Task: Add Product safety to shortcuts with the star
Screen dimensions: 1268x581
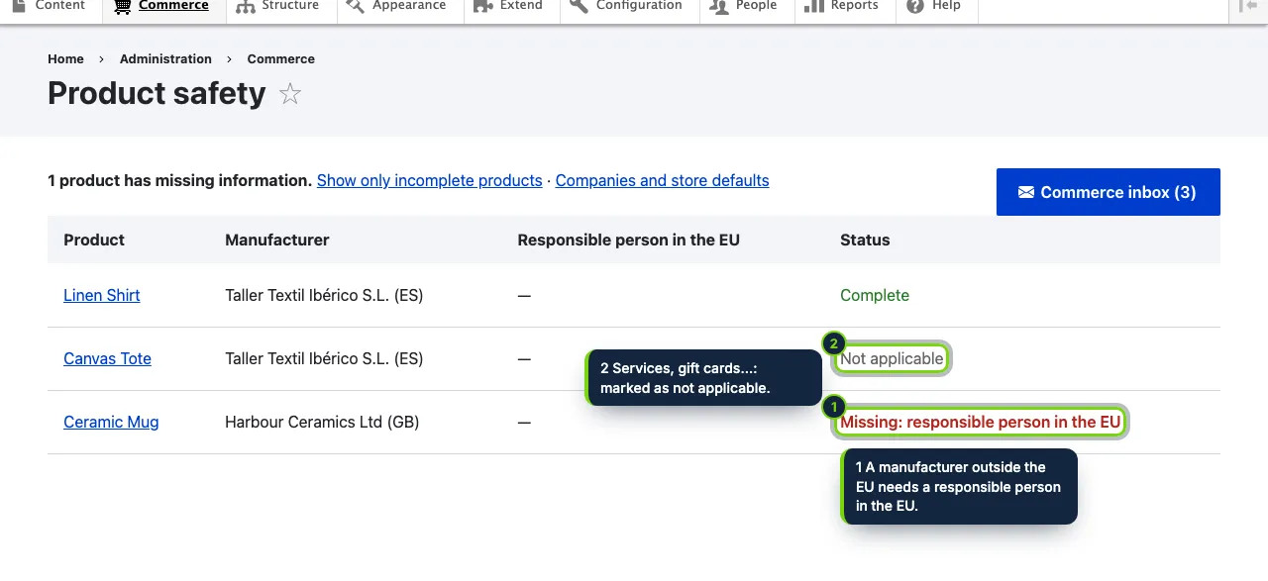Action: coord(290,94)
